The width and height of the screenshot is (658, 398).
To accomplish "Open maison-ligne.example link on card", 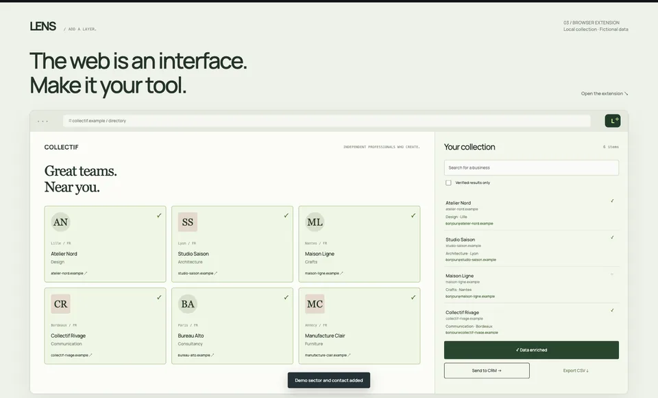I will (x=324, y=273).
